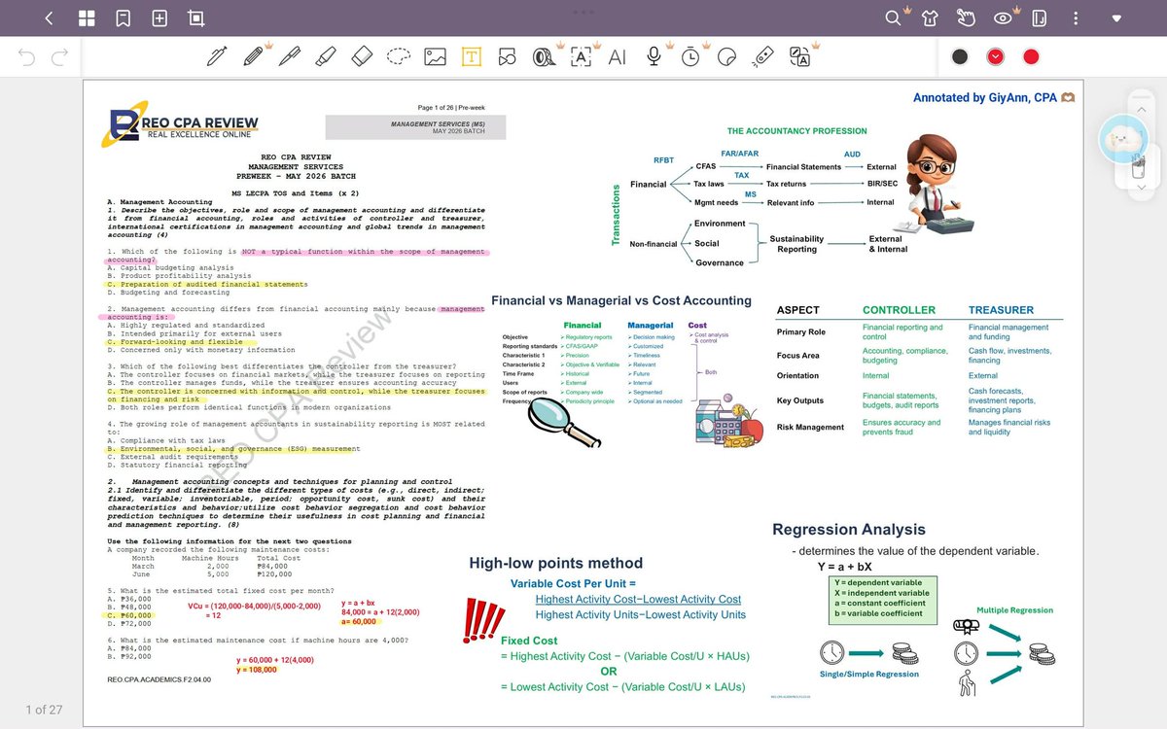Tap the 'Risk Management' table row label
The width and height of the screenshot is (1167, 729).
(808, 428)
